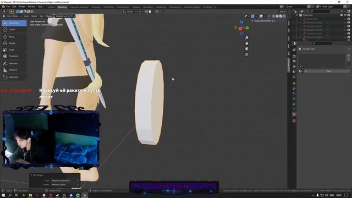Open the Object properties orange square tab

click(x=294, y=83)
